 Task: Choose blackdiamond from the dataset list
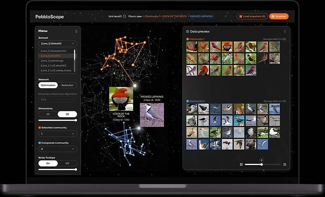click(56, 51)
